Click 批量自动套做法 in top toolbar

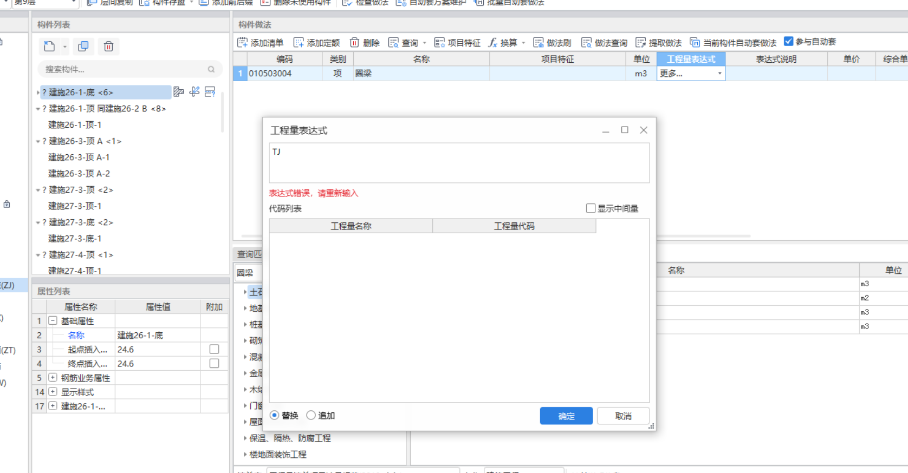509,3
